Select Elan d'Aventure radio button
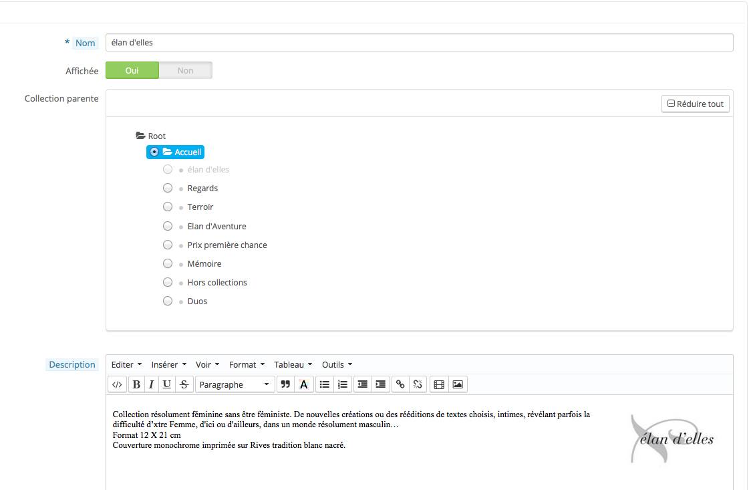 [x=168, y=226]
